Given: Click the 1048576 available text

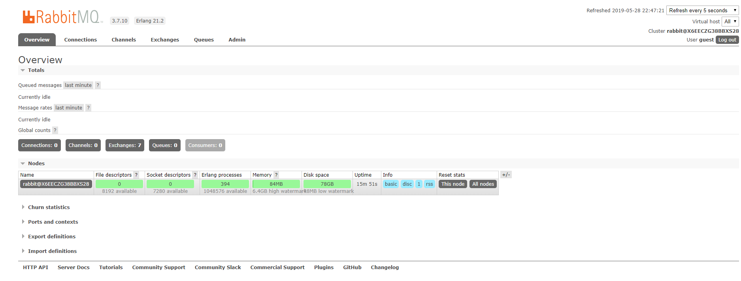Looking at the screenshot, I should click(x=225, y=191).
